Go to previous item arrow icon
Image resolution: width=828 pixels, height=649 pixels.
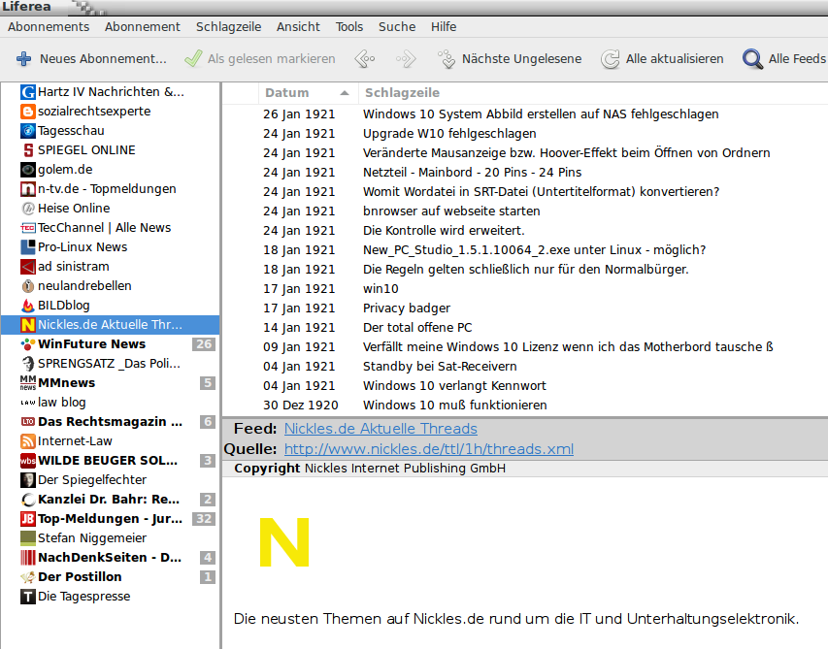(x=365, y=58)
